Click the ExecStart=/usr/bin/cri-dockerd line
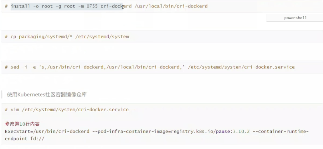 coord(157,131)
